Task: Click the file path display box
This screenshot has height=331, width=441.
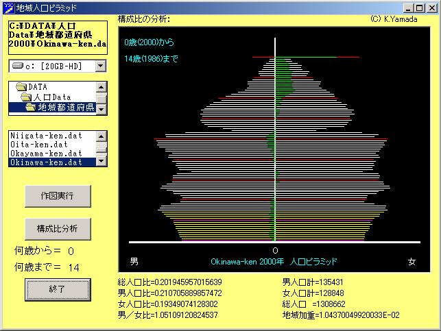Action: point(58,38)
